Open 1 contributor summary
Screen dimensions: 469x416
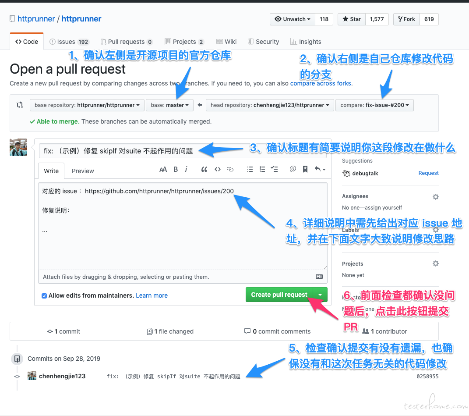tap(384, 331)
